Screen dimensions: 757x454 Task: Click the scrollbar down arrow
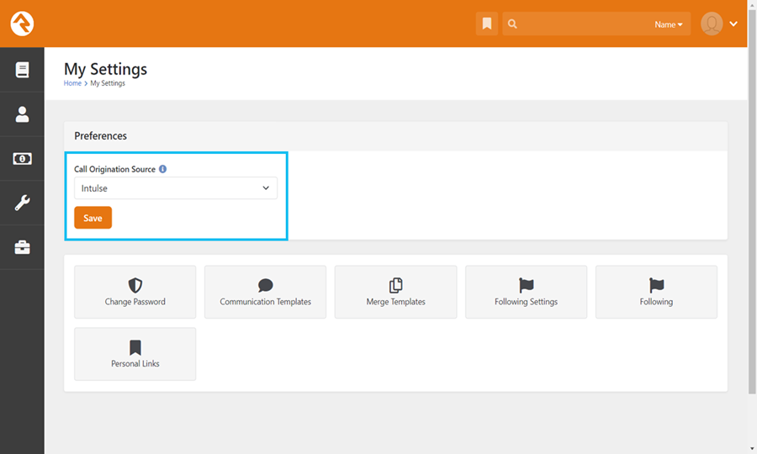pyautogui.click(x=752, y=449)
